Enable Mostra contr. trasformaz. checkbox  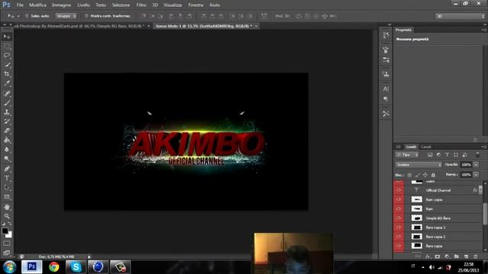coord(86,16)
